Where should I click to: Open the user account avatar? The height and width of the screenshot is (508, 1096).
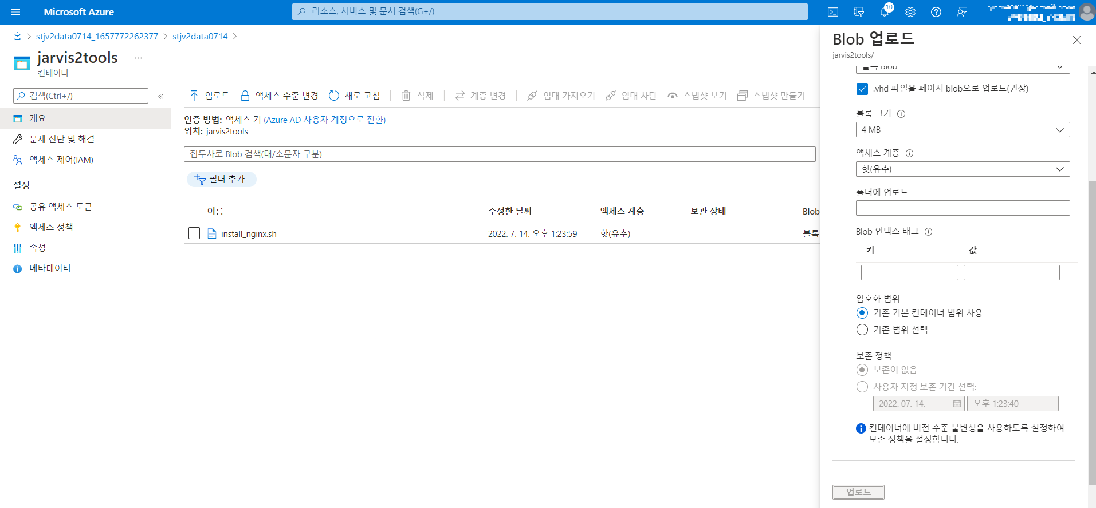click(1087, 12)
